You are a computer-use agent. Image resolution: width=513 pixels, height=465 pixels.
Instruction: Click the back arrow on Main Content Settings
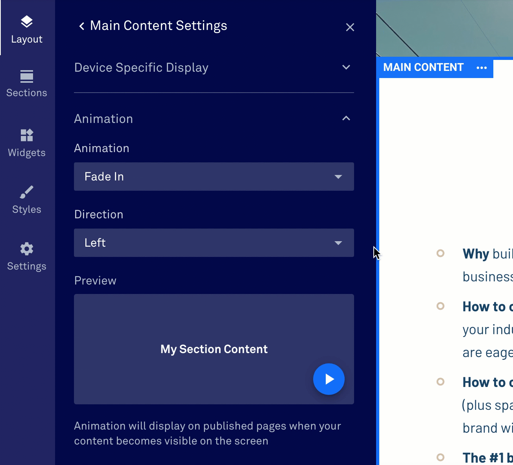(x=81, y=26)
